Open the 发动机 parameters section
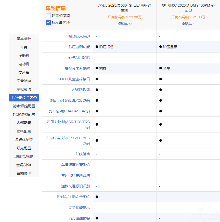Viewport: 220px width, 222px height. (24, 56)
